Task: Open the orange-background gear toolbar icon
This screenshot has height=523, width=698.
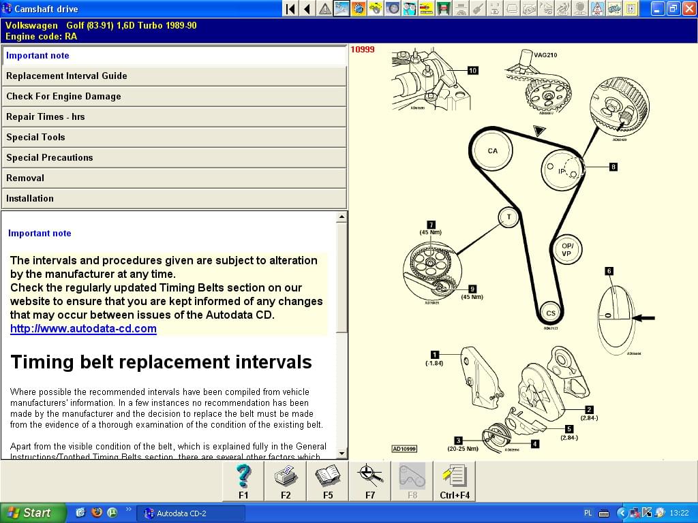Action: coord(359,8)
